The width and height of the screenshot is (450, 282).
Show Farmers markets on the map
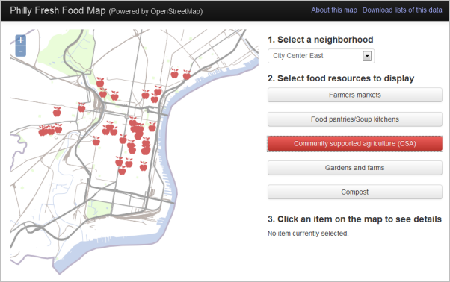[355, 95]
